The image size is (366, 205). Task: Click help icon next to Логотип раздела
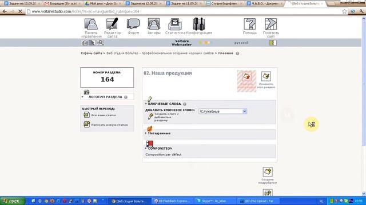(126, 97)
